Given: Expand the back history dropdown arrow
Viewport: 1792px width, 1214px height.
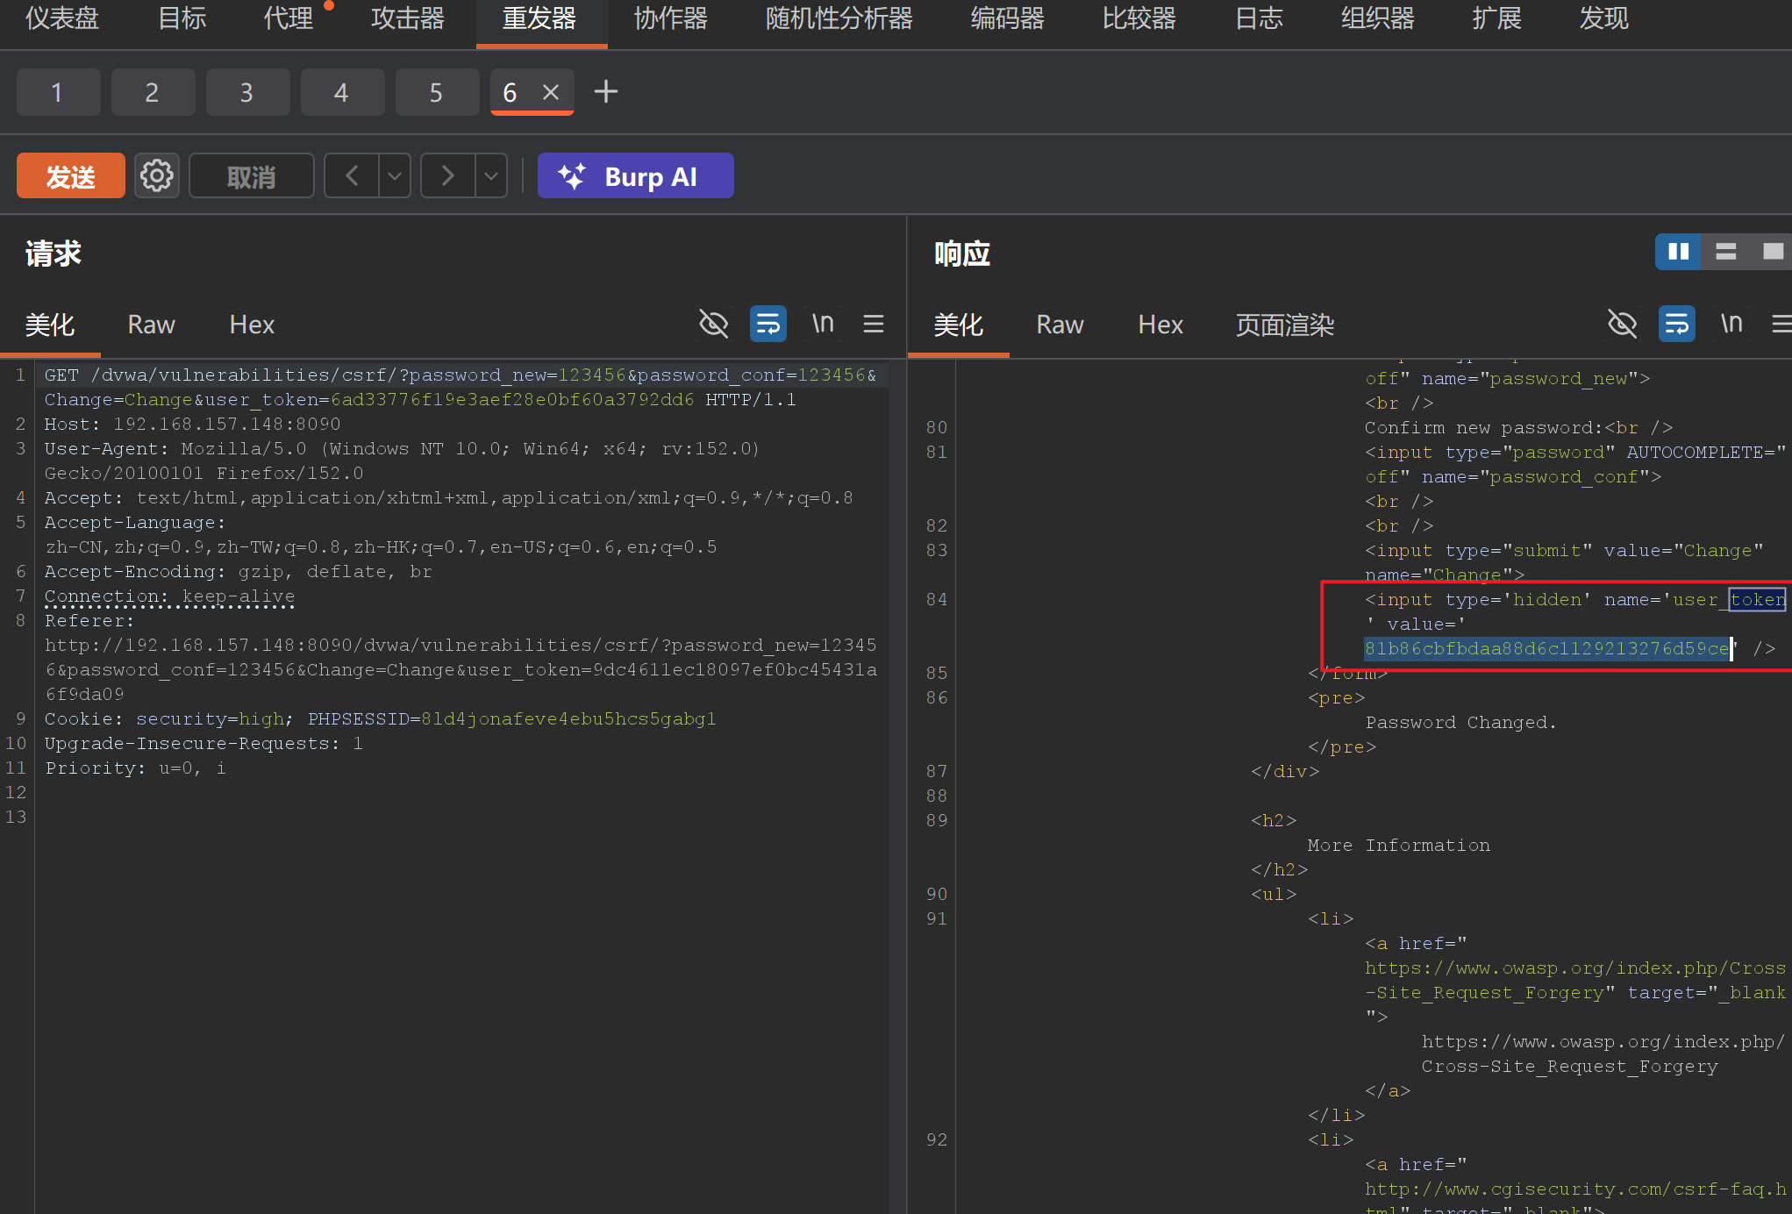Looking at the screenshot, I should tap(395, 176).
